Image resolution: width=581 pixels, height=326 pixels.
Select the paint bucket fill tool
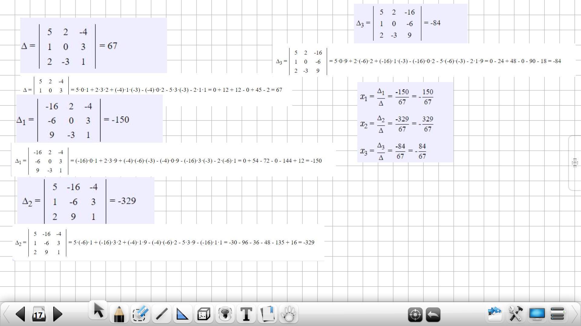click(225, 314)
